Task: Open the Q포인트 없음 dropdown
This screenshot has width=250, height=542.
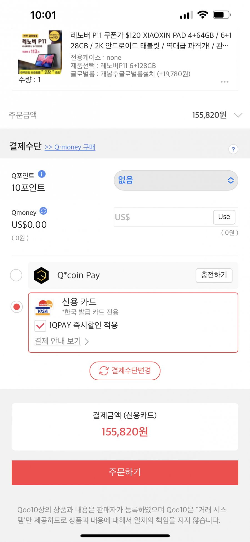Action: [176, 180]
